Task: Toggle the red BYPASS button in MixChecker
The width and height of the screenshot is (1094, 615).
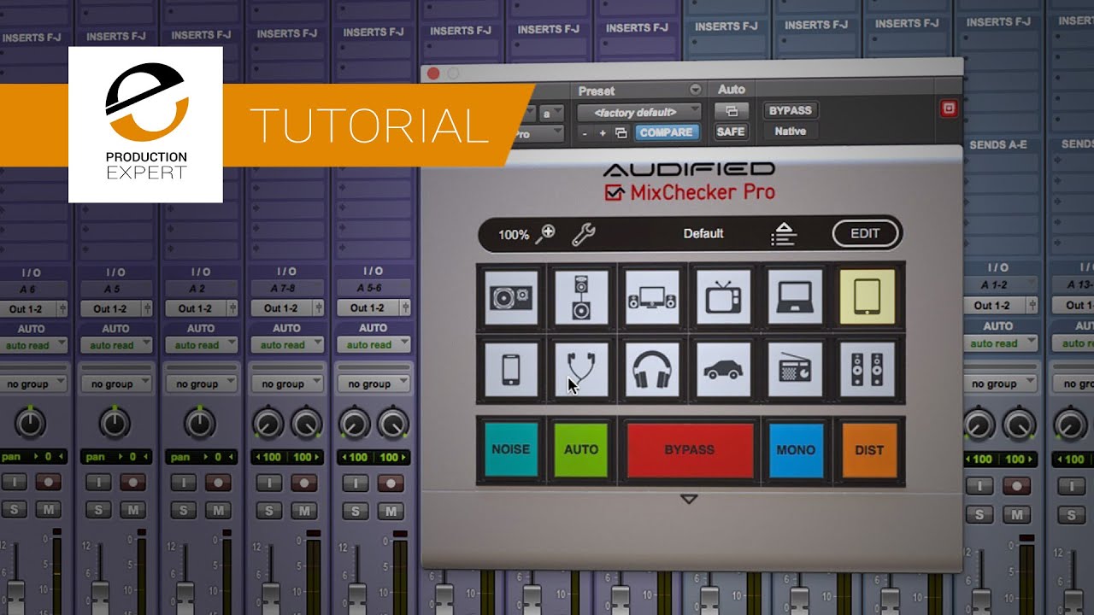Action: pyautogui.click(x=690, y=449)
